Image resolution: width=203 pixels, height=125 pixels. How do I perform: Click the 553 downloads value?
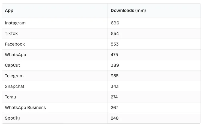pyautogui.click(x=115, y=44)
